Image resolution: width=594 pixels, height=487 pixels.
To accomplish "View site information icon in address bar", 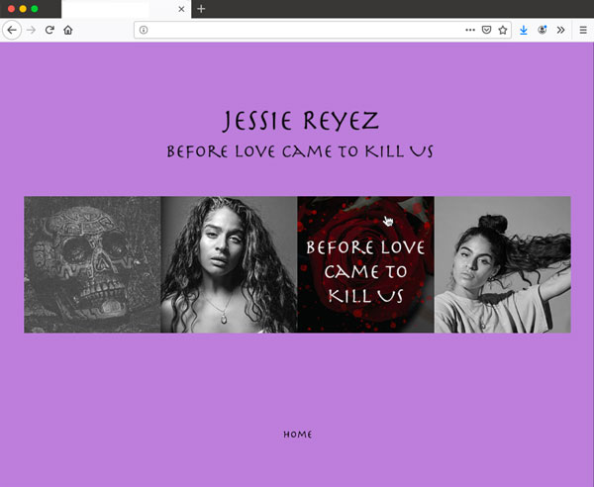I will pos(144,30).
